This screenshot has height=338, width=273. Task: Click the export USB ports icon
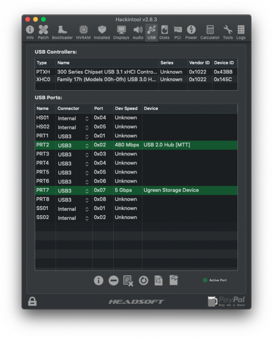[x=174, y=280]
